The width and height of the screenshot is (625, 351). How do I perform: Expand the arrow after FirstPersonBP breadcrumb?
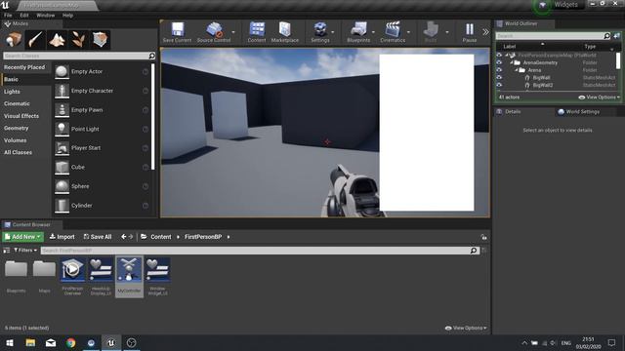(229, 237)
